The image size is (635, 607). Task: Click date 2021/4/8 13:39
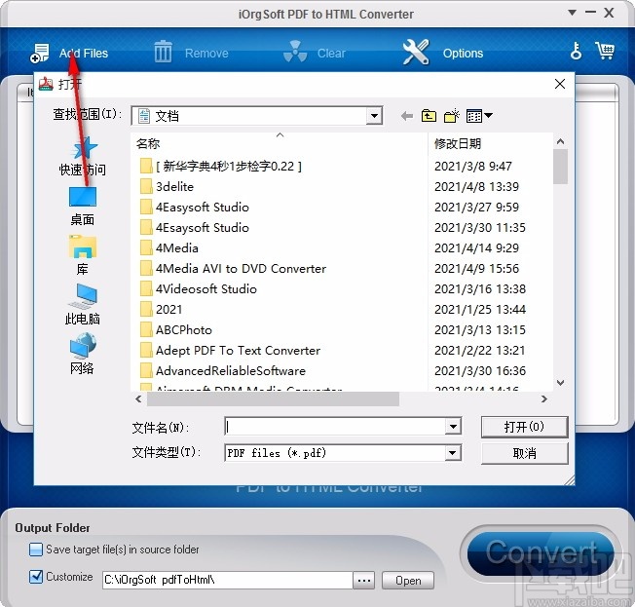pyautogui.click(x=476, y=187)
